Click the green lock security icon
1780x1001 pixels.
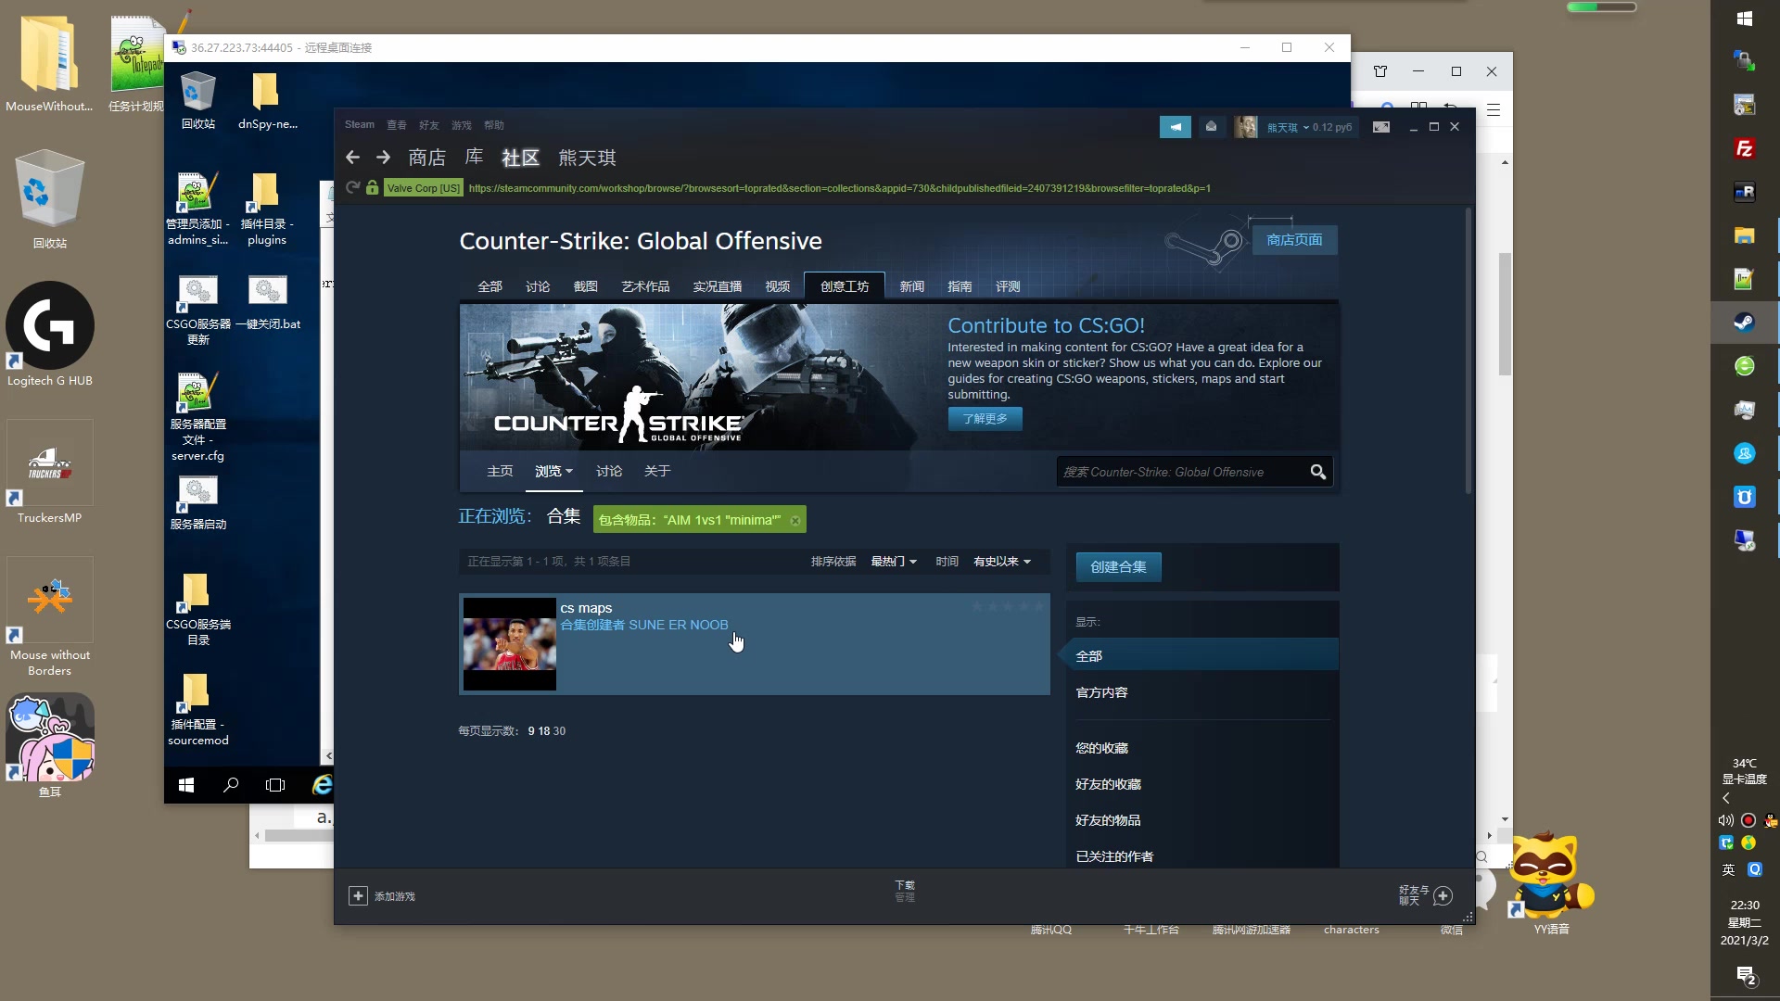(372, 188)
